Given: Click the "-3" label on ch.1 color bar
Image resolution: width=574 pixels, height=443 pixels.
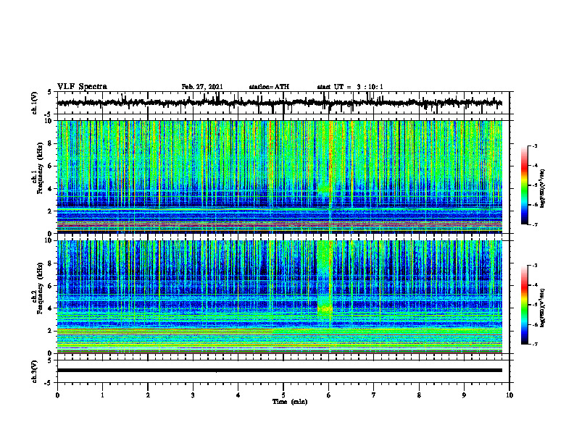Looking at the screenshot, I should tap(534, 145).
